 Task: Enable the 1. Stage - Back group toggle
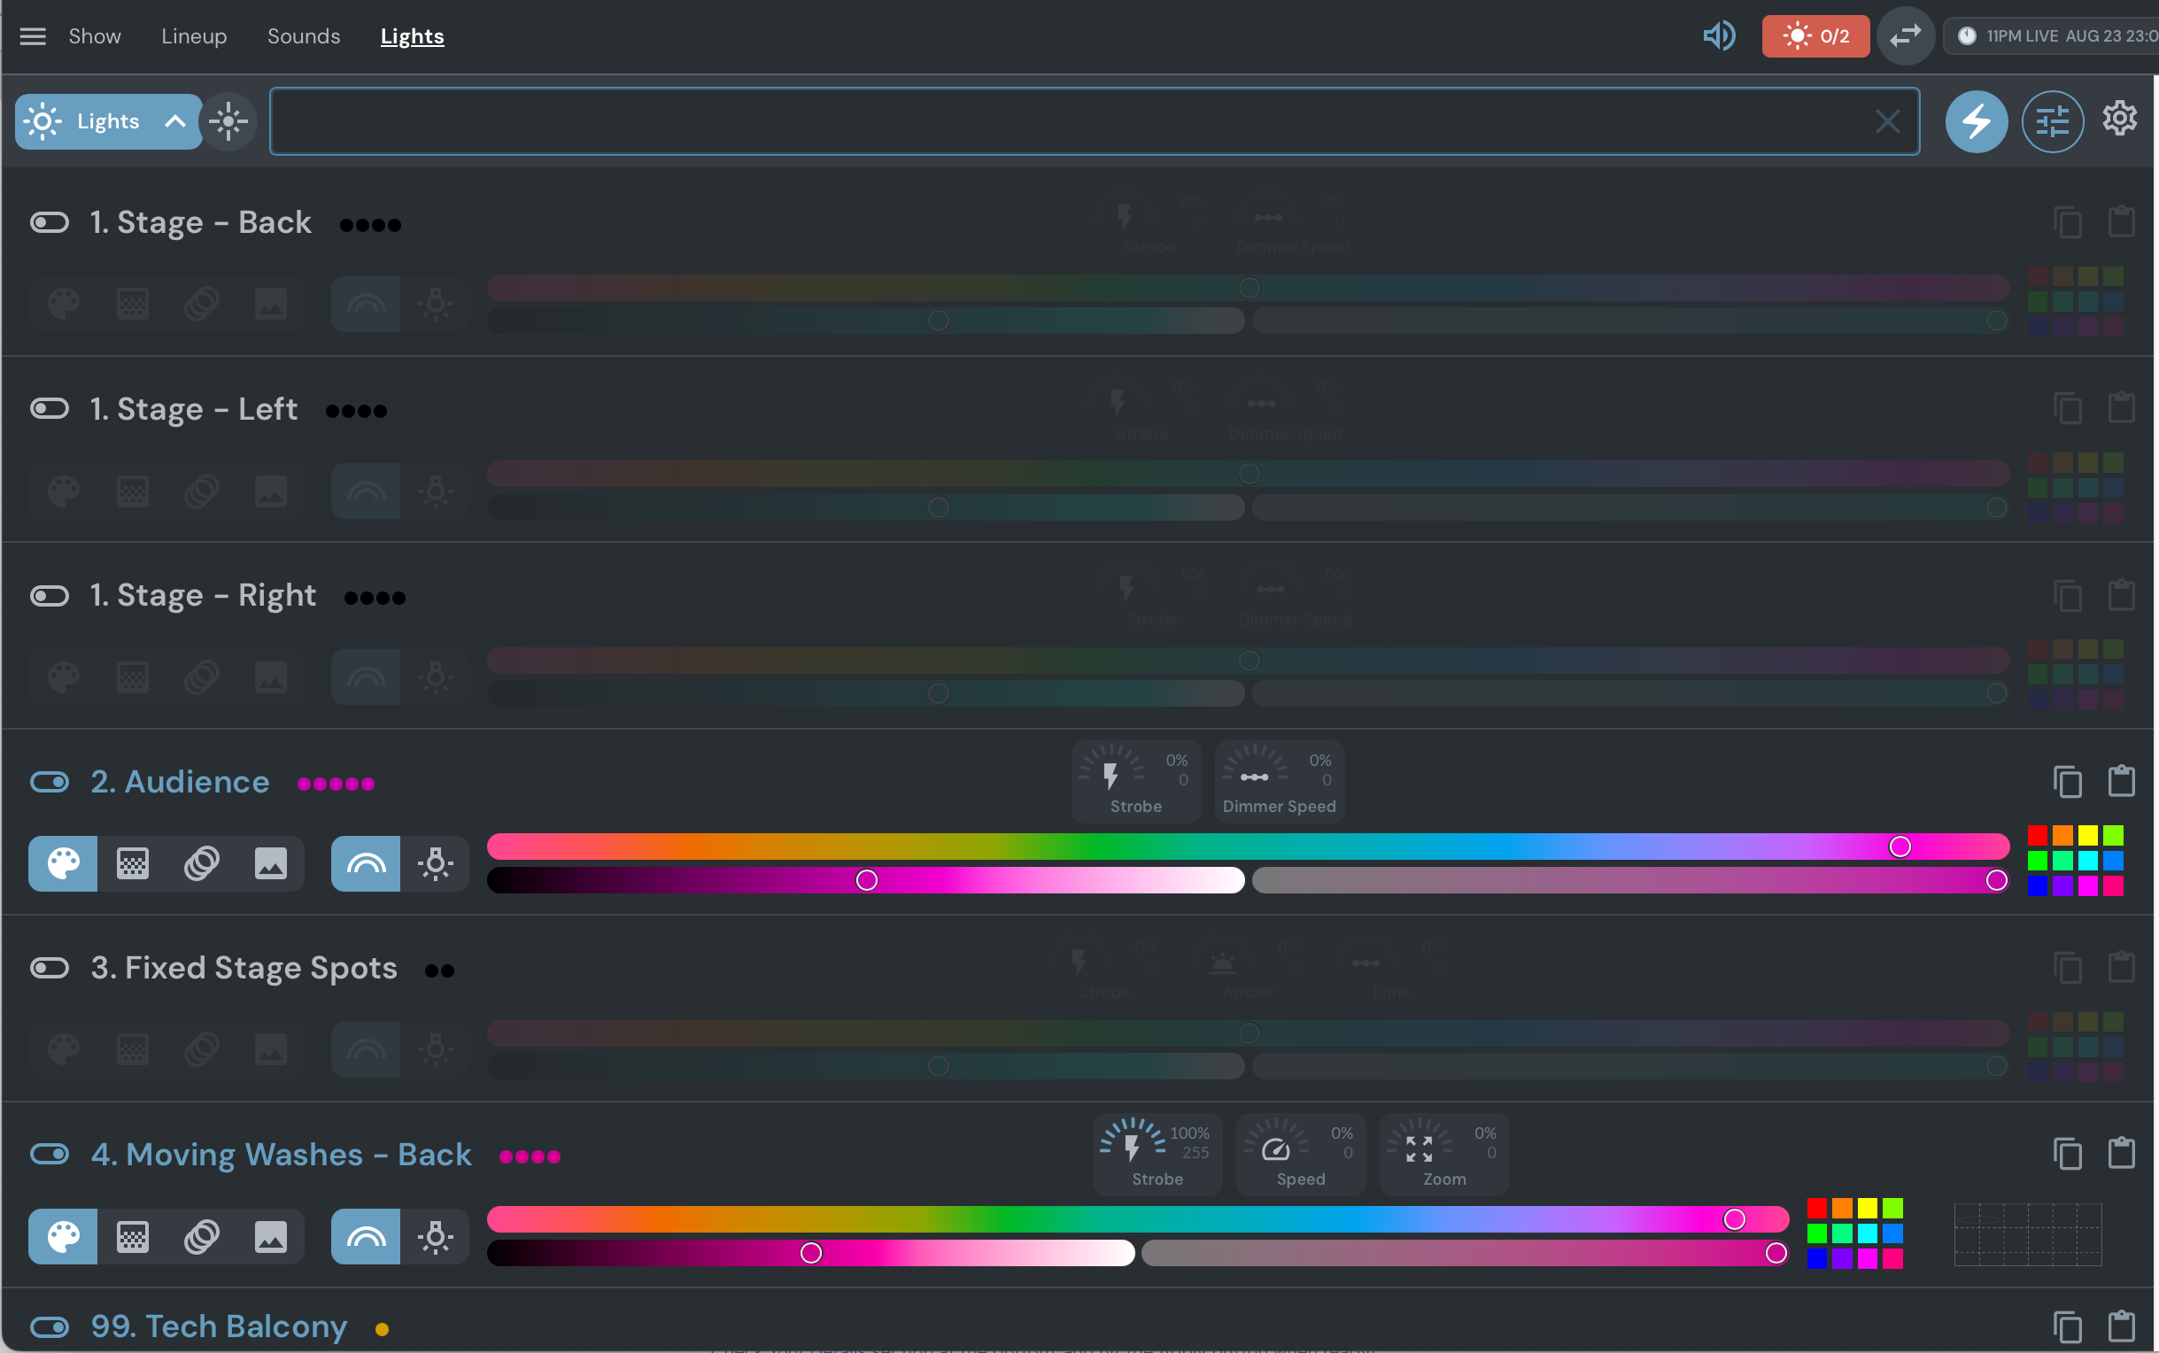coord(50,221)
